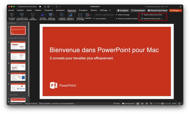Zoom in with the plus button
Screen dimensions: 190x114
(x=170, y=103)
